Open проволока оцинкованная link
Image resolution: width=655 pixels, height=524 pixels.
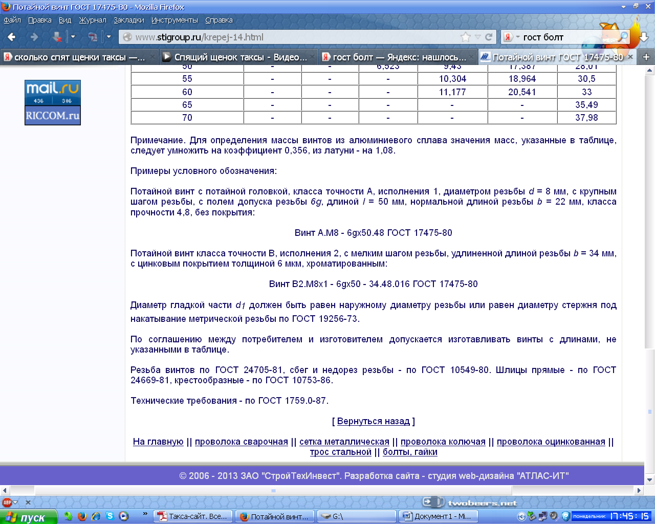click(x=551, y=442)
